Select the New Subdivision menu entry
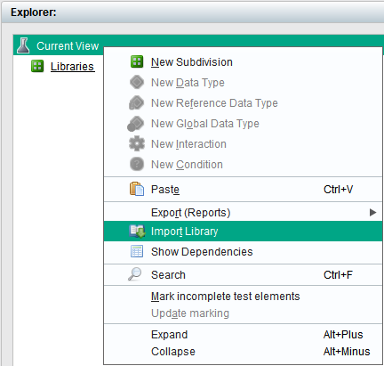This screenshot has height=366, width=384. 243,62
